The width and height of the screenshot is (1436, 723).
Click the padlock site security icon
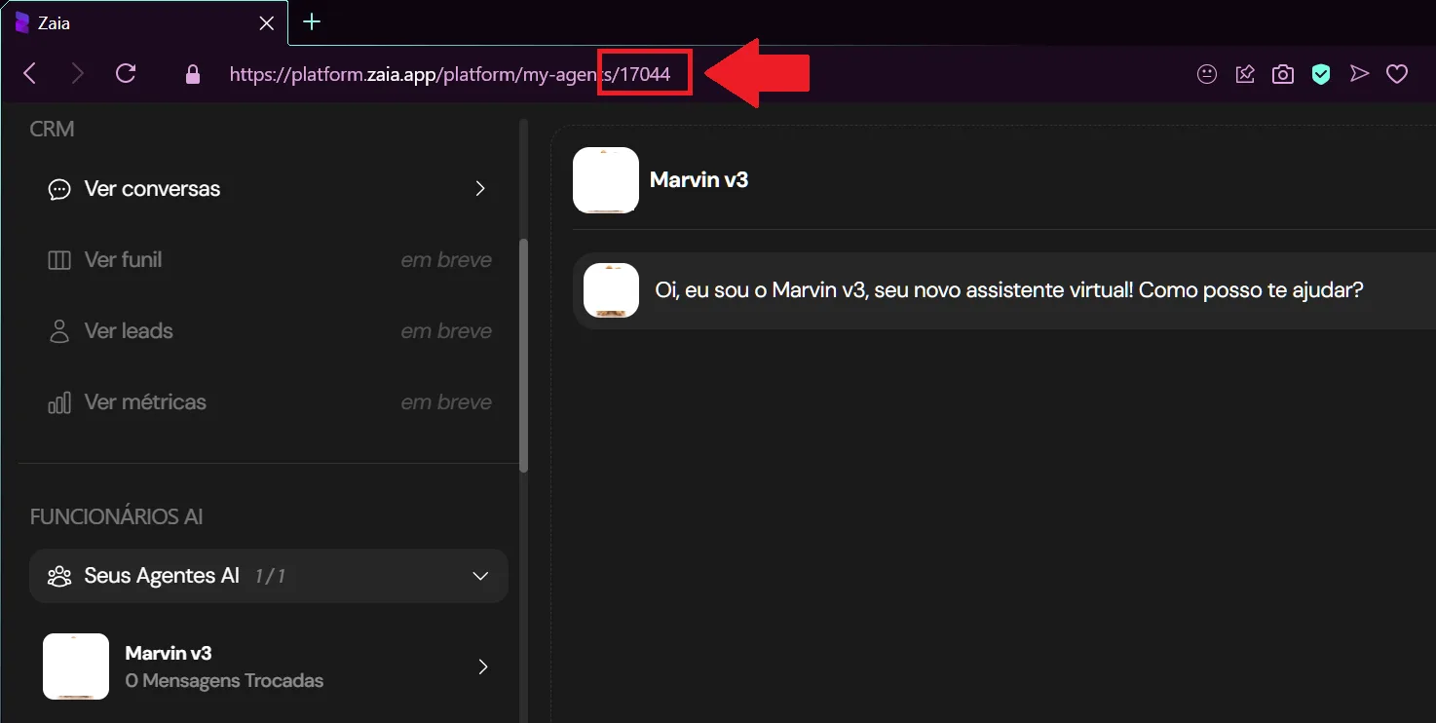click(193, 74)
